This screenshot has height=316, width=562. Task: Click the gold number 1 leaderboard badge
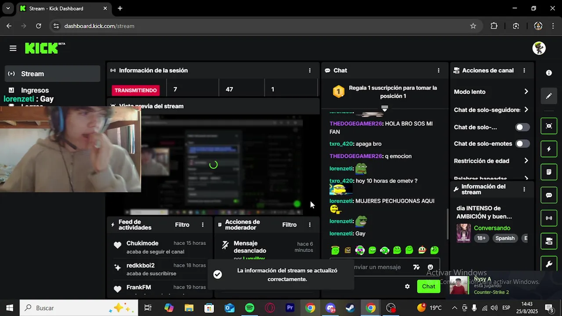click(x=338, y=92)
